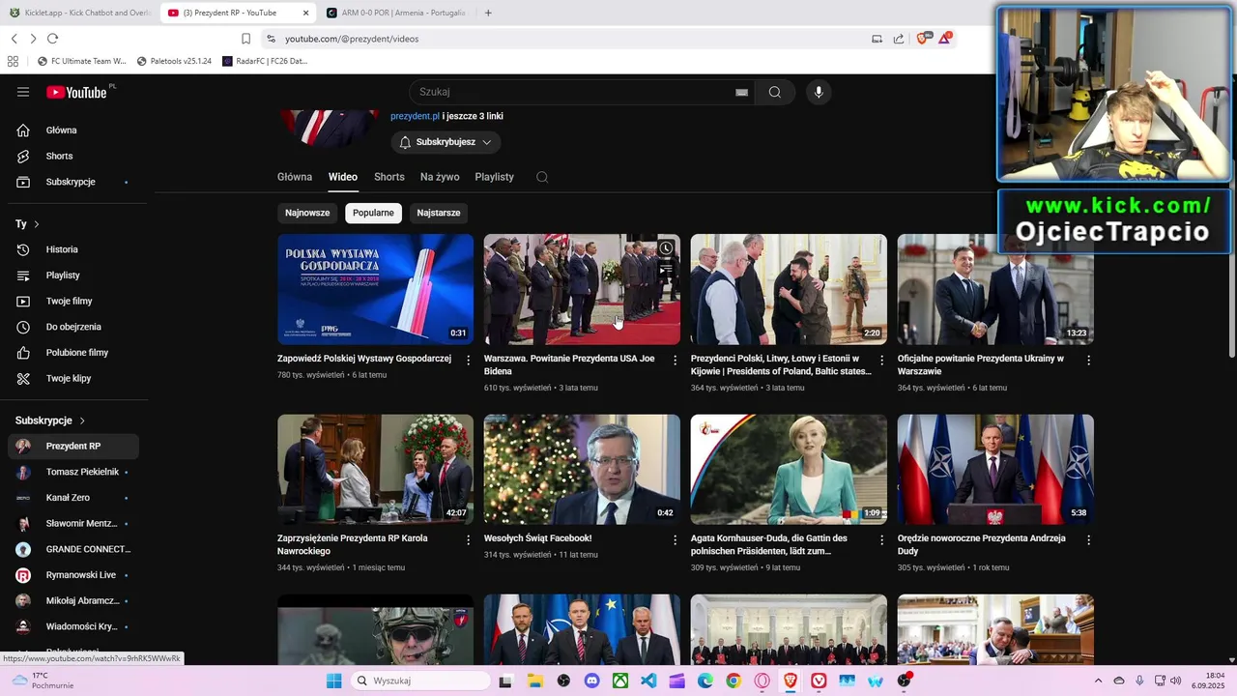
Task: Open File Explorer from the taskbar
Action: point(534,681)
